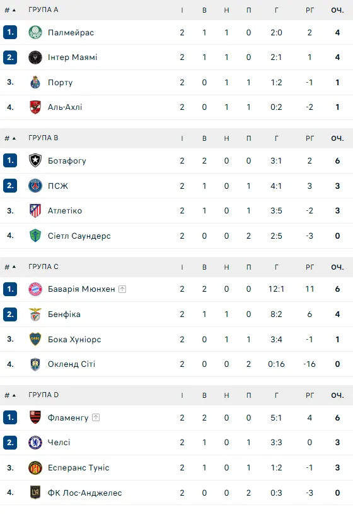
Task: Click the promotion arrow icon beside Фламенгу
Action: point(96,417)
